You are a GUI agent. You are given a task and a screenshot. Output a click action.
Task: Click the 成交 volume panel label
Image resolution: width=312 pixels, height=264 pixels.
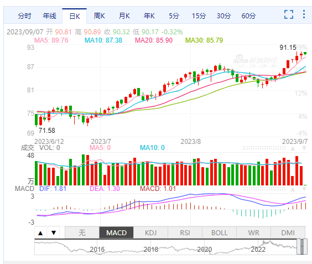tap(28, 148)
